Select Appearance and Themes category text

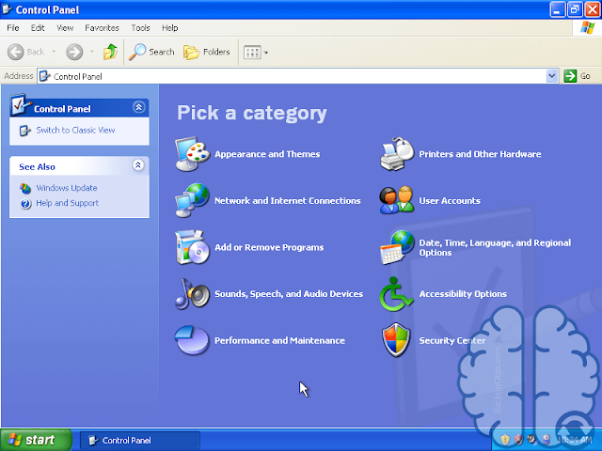[x=267, y=154]
